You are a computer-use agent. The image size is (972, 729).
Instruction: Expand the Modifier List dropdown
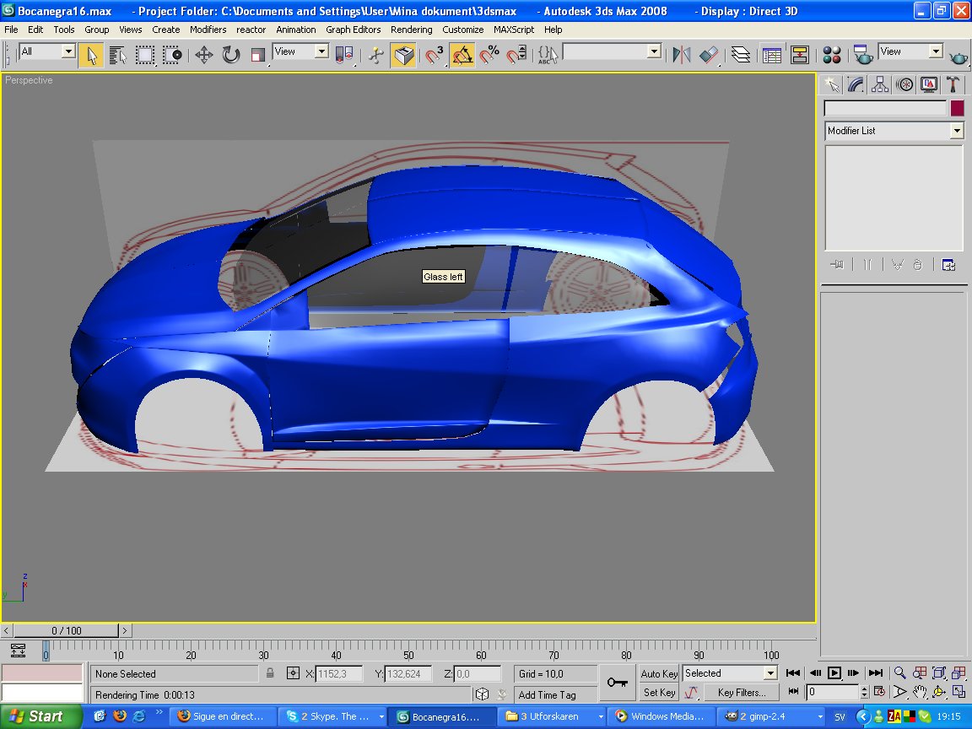[x=956, y=131]
